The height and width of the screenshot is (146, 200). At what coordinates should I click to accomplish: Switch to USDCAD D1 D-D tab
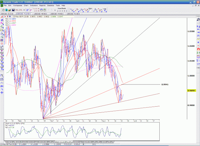(7, 14)
